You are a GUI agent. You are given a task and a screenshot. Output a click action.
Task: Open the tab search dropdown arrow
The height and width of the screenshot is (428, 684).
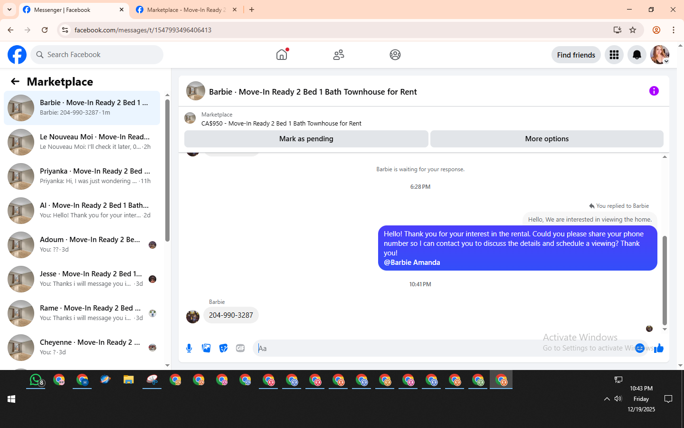point(9,10)
